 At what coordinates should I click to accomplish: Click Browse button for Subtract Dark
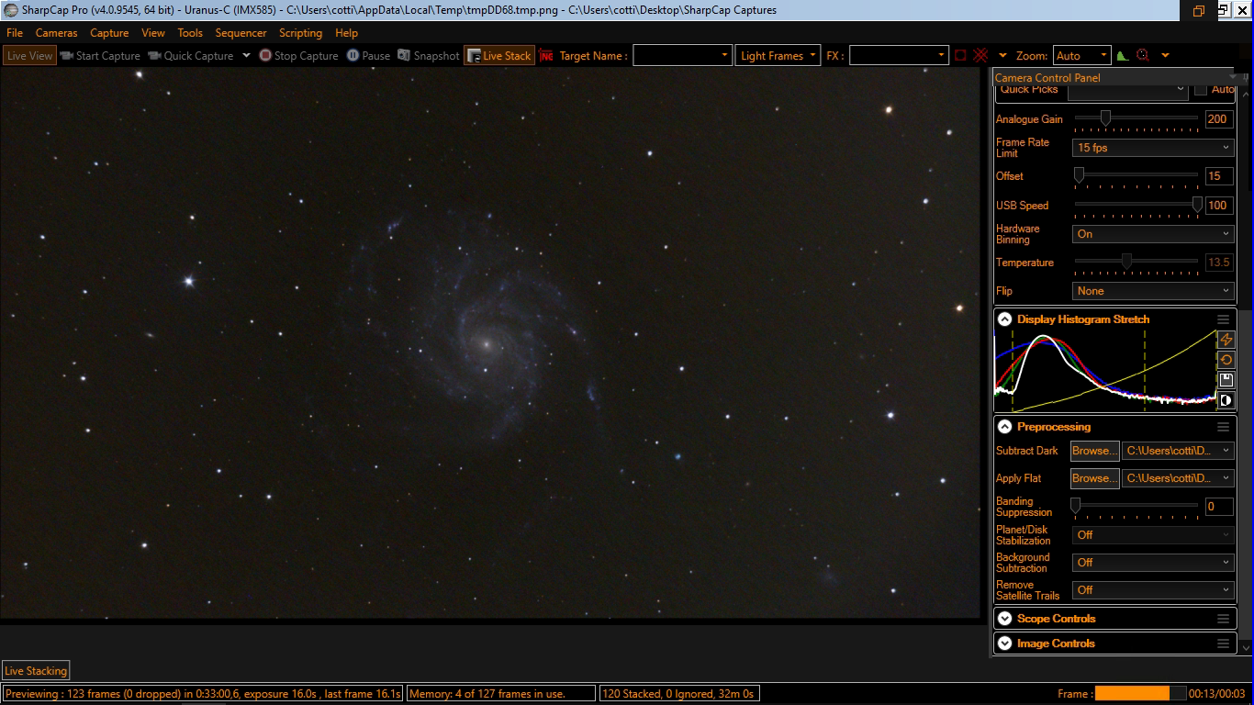(x=1094, y=451)
